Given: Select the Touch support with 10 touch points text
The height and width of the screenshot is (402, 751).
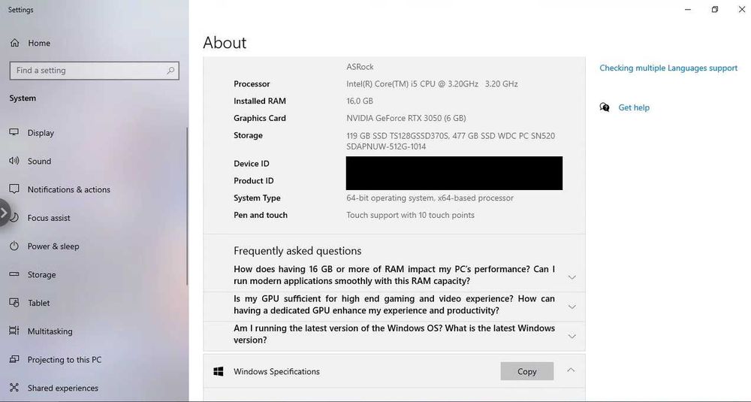Looking at the screenshot, I should [411, 215].
